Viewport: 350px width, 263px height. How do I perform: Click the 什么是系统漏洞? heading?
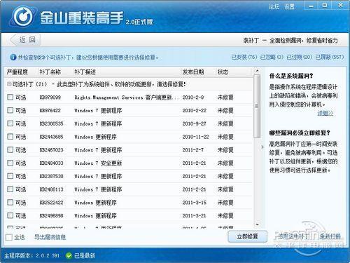(291, 76)
